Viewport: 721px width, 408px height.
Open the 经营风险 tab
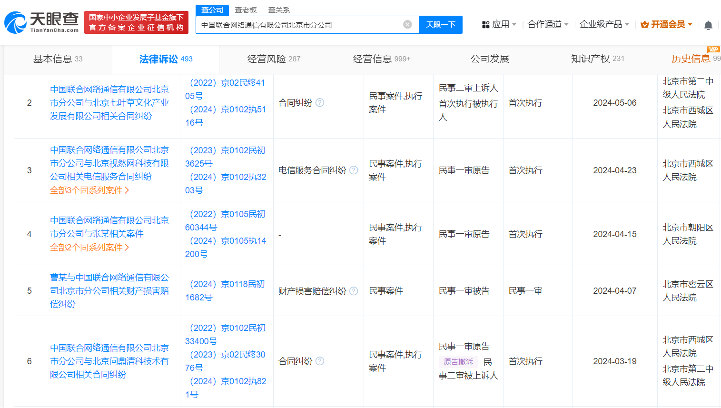click(x=274, y=59)
